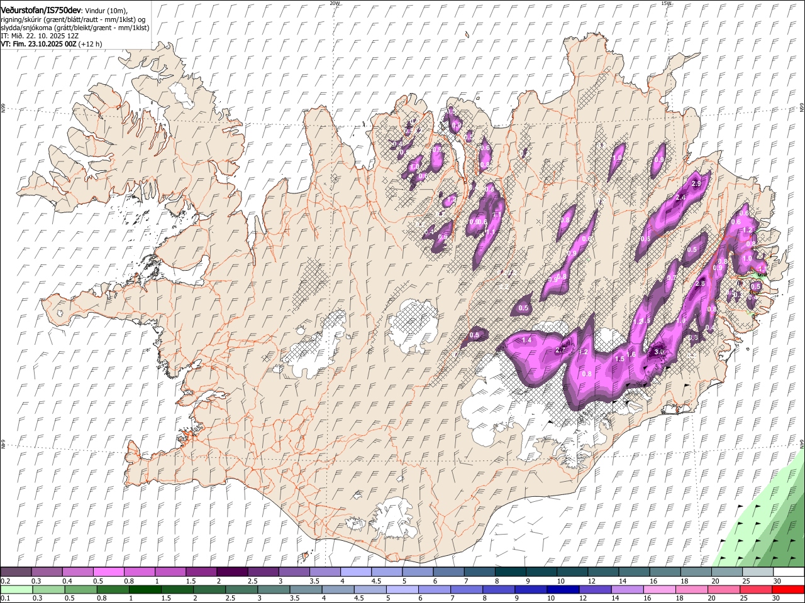Click the 2.4 precipitation value on the map
The image size is (805, 603).
point(680,198)
